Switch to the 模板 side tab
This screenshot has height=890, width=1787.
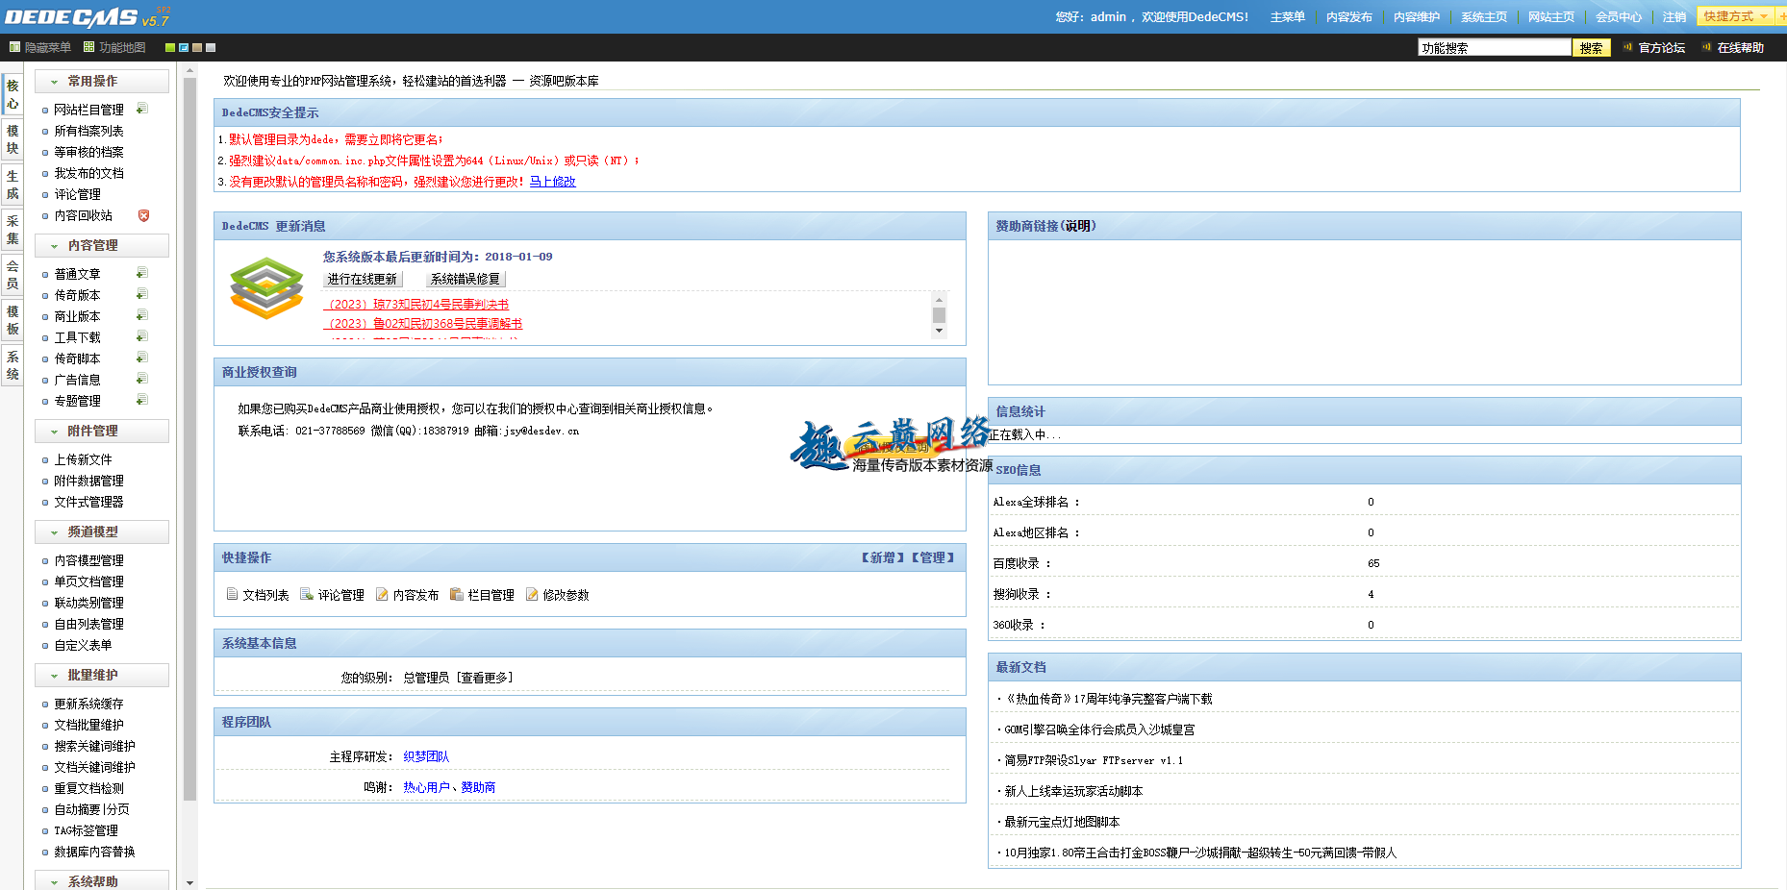(x=13, y=320)
